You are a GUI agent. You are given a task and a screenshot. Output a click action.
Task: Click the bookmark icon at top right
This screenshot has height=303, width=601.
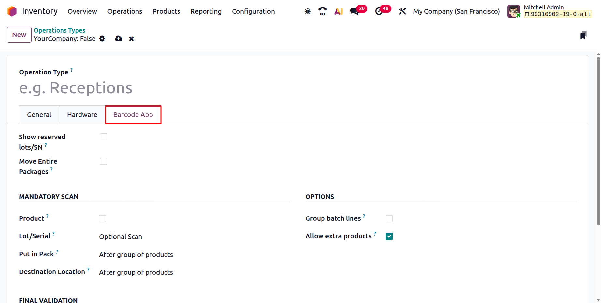click(x=583, y=35)
